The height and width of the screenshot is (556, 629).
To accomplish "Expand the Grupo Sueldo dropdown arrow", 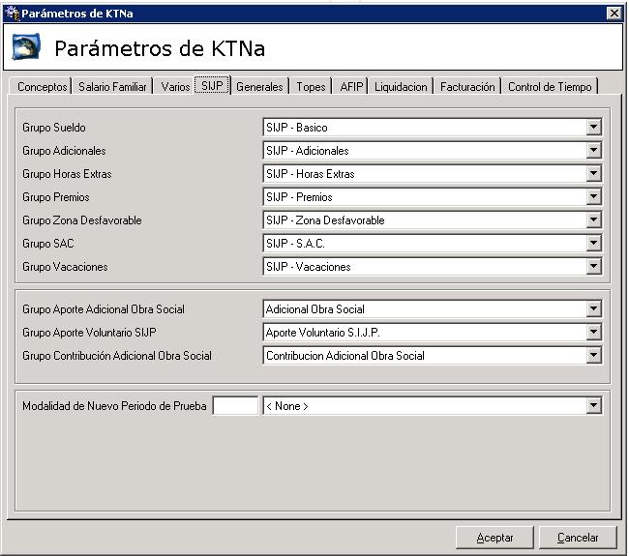I will click(593, 128).
